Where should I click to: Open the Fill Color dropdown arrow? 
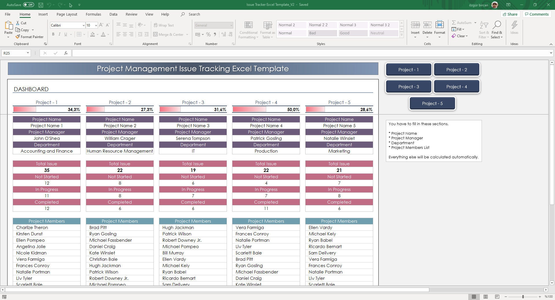pos(97,34)
